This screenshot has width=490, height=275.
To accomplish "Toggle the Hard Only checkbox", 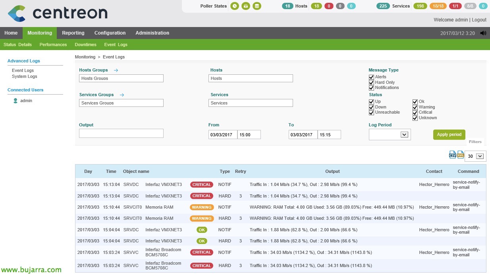I will (x=372, y=82).
